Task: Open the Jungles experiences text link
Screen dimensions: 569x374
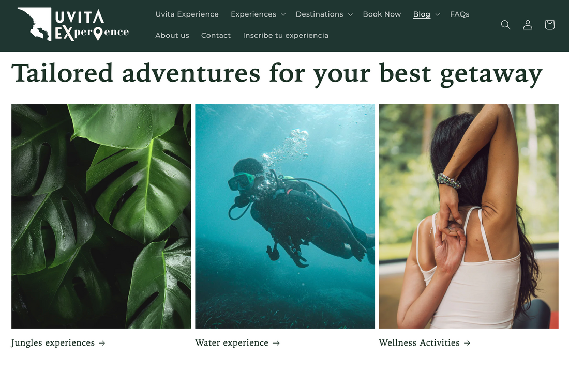Action: [53, 343]
